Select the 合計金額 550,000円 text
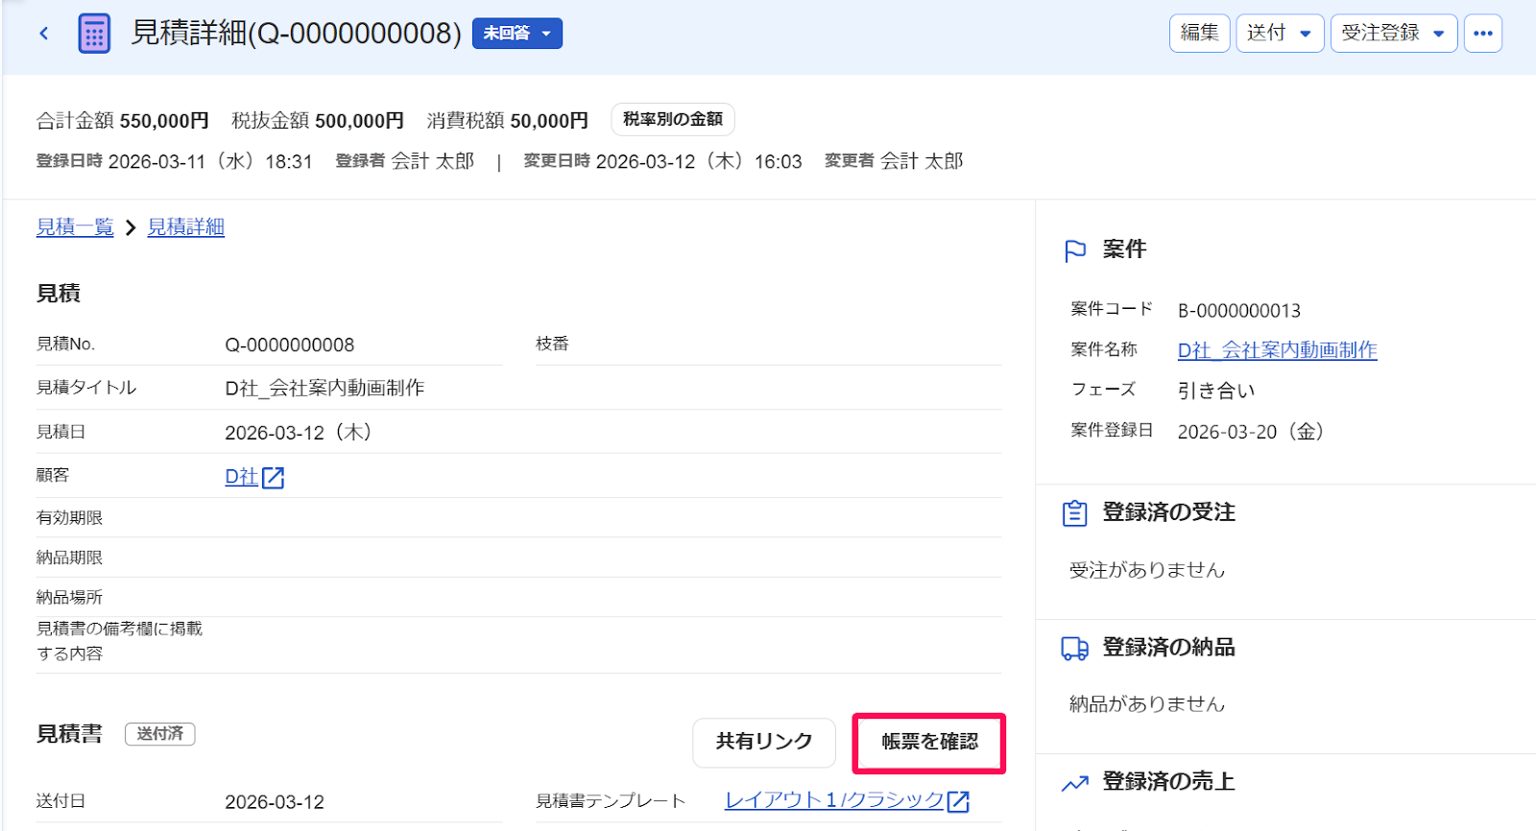This screenshot has height=831, width=1536. [x=123, y=121]
